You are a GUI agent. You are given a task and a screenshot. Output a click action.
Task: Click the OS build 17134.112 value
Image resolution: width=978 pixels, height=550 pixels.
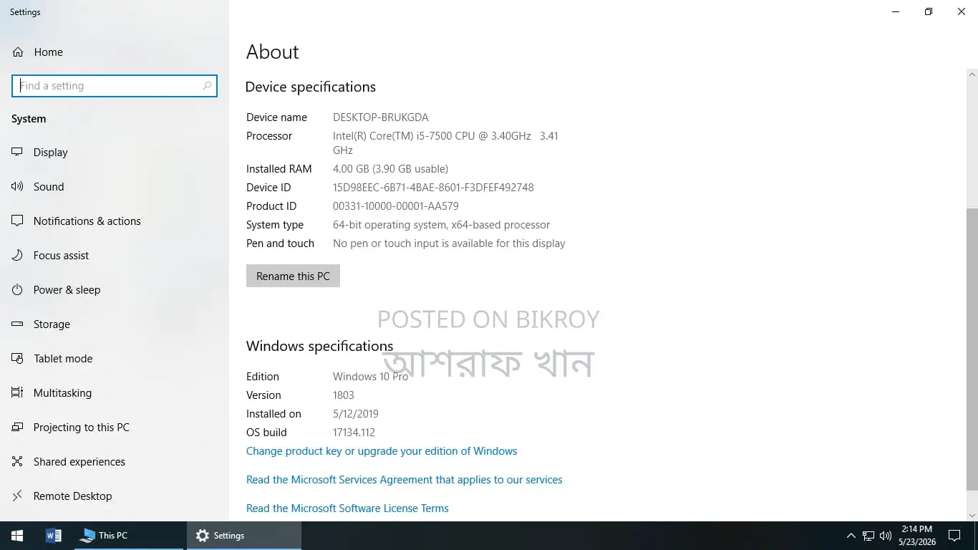[354, 433]
